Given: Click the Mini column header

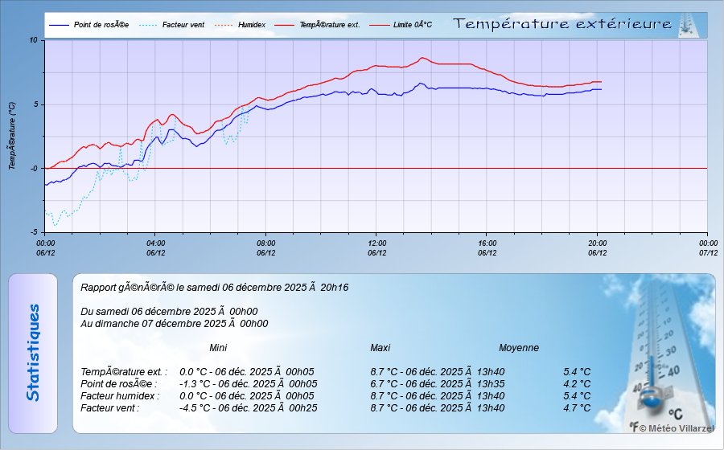Looking at the screenshot, I should (218, 348).
